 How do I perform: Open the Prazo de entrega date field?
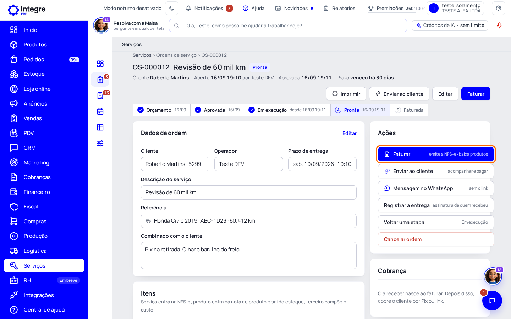[322, 164]
